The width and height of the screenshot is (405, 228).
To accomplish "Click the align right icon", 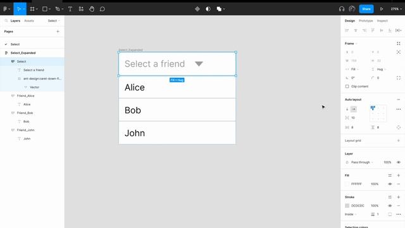I will coord(364,30).
